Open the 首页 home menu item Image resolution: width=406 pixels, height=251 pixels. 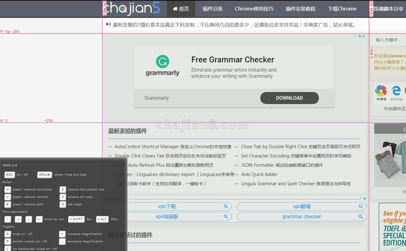pyautogui.click(x=181, y=9)
